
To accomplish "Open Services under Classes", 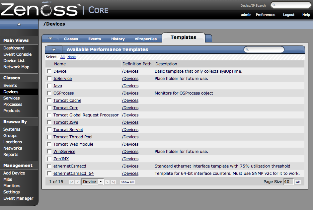I will (x=11, y=98).
